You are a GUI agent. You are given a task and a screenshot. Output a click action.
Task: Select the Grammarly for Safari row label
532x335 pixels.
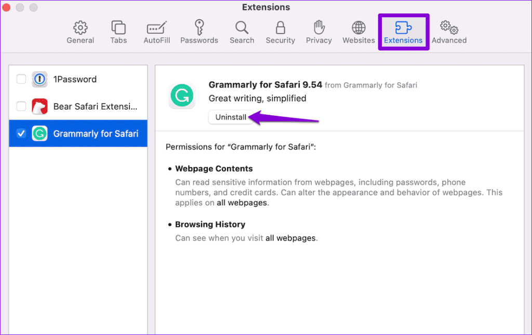96,133
